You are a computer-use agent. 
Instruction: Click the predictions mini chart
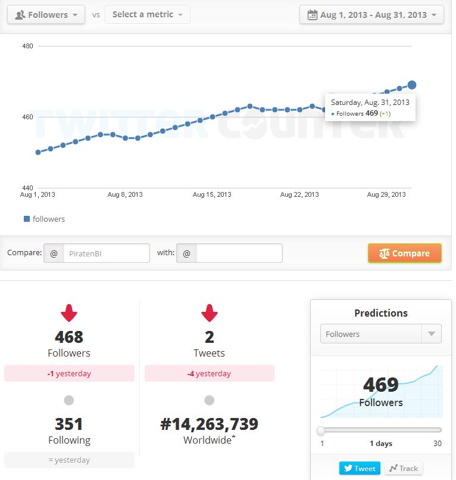point(381,392)
